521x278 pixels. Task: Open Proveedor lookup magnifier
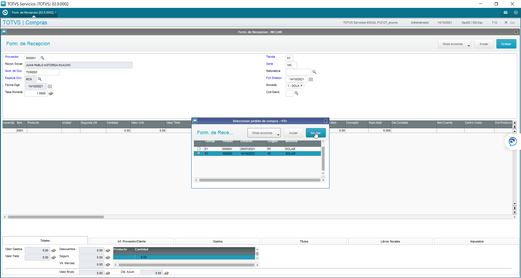click(x=42, y=58)
